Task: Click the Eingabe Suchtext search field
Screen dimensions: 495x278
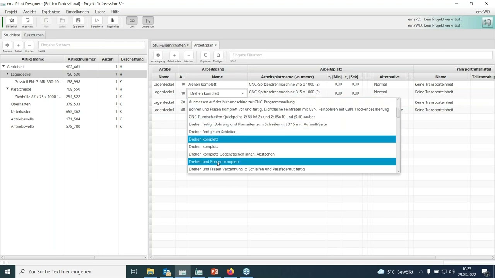Action: point(91,45)
